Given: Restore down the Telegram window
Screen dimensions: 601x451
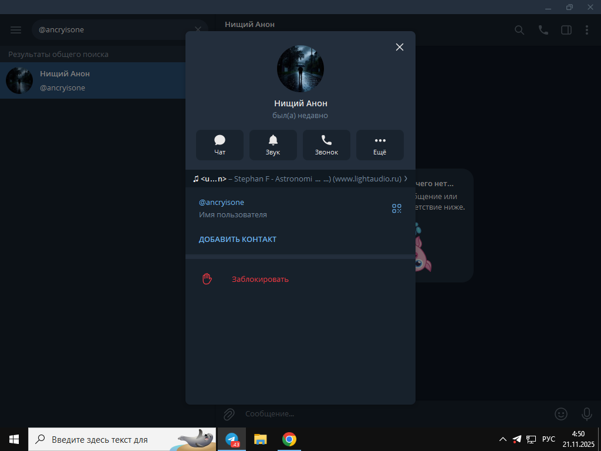Looking at the screenshot, I should [x=569, y=7].
